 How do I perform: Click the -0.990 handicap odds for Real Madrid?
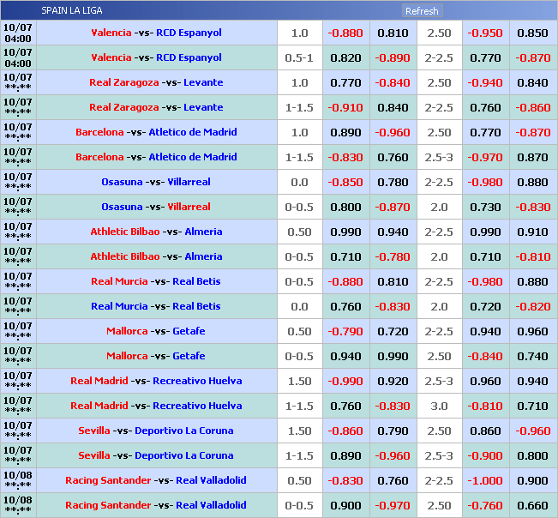click(x=345, y=381)
